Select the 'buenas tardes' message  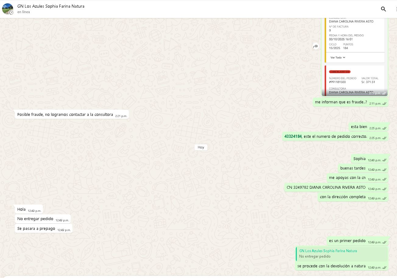tap(363, 168)
